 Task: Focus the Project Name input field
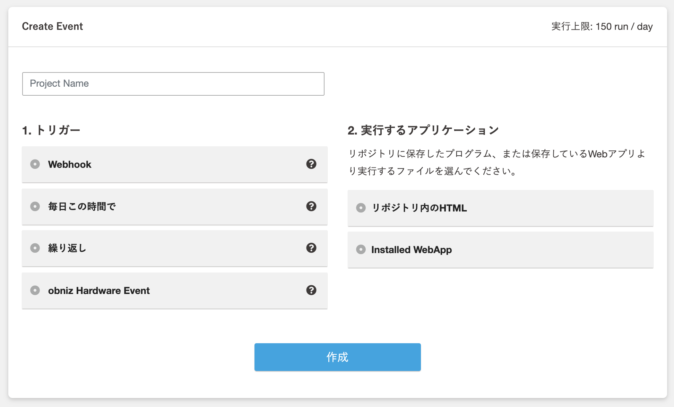(x=173, y=84)
